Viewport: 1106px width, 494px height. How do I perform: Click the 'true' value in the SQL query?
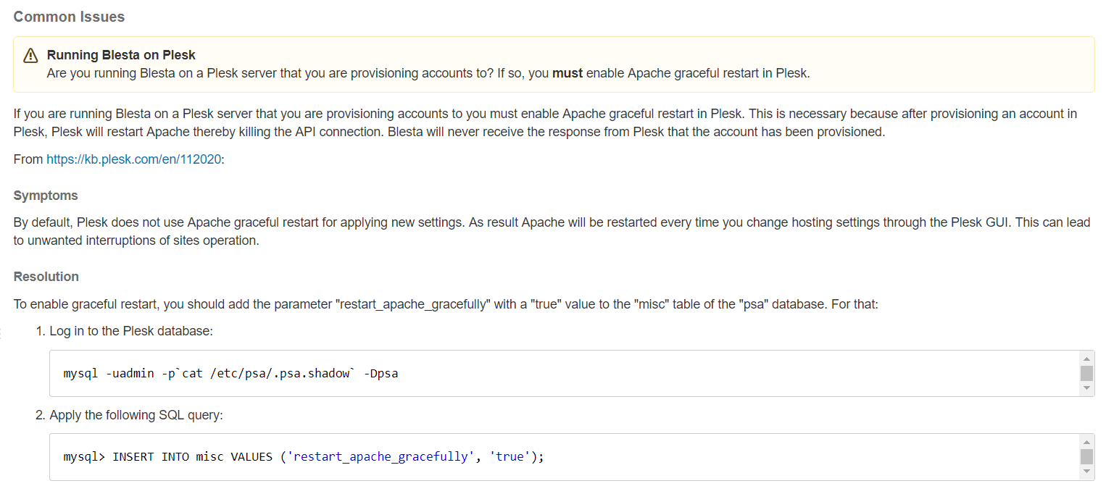[x=510, y=457]
